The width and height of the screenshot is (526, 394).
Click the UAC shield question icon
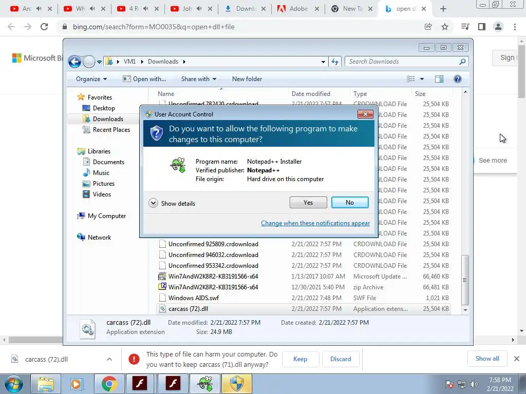[x=156, y=133]
